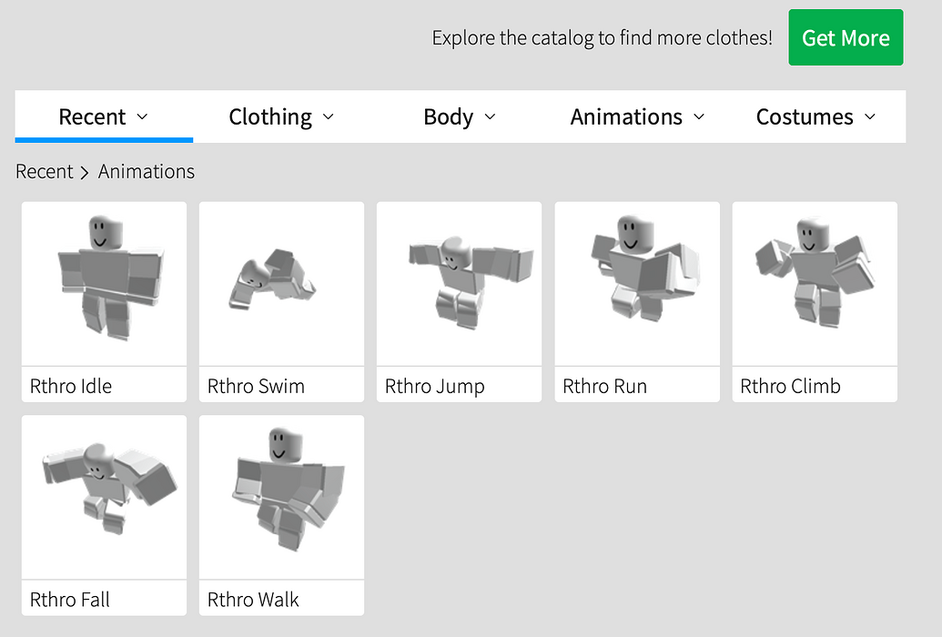
Task: Select the Rthro Fall animation thumbnail
Action: [x=103, y=497]
